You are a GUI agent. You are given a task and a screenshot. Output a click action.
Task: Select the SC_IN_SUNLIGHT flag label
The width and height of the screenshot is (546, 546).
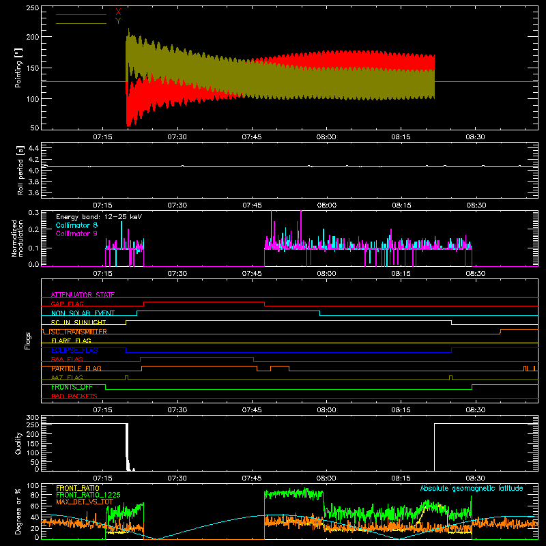pyautogui.click(x=78, y=322)
